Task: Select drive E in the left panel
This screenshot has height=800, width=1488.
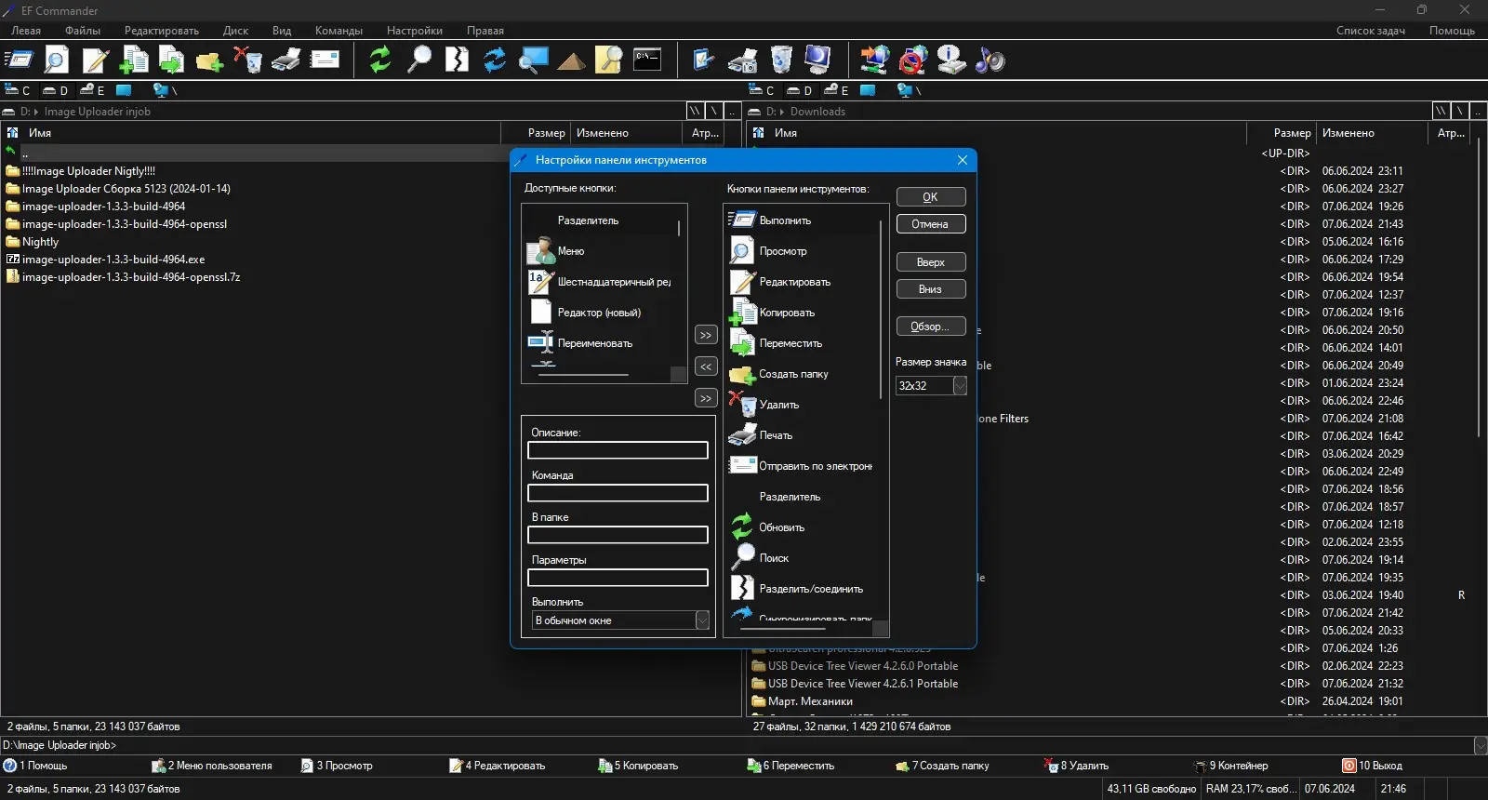Action: point(92,90)
